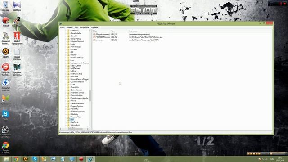Select the FileHistory key
288x162 pixels.
(75, 31)
